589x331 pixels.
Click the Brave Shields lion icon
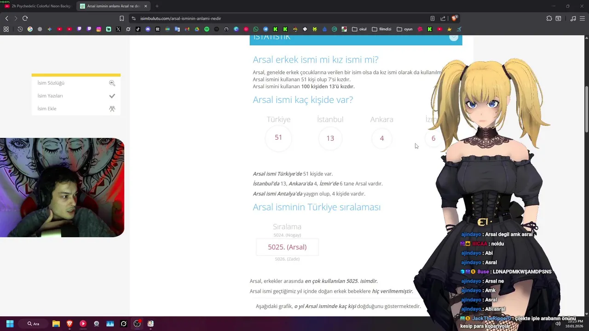pyautogui.click(x=454, y=18)
